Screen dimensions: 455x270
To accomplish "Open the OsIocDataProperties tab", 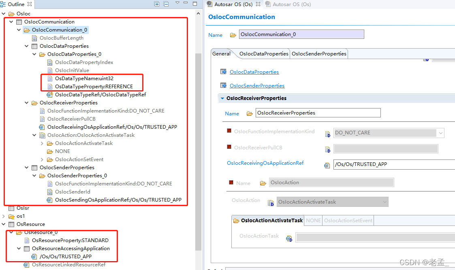I will (x=264, y=54).
